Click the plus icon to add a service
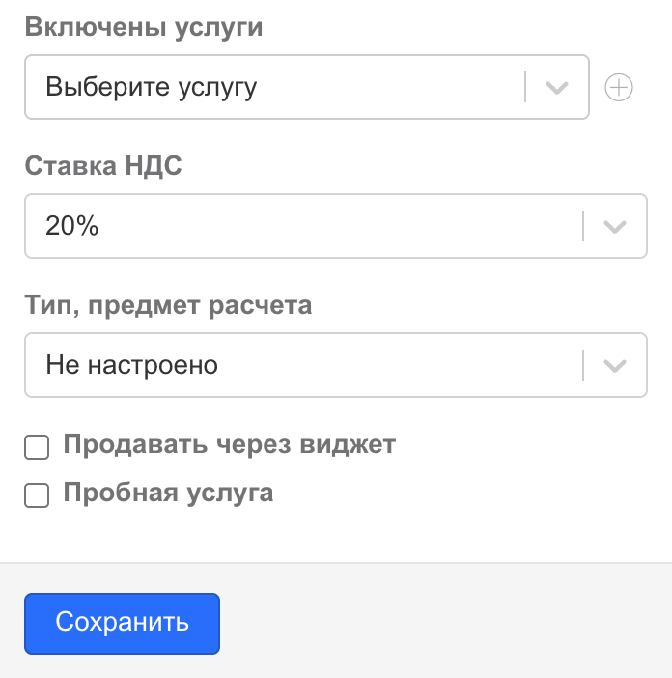 click(x=618, y=88)
